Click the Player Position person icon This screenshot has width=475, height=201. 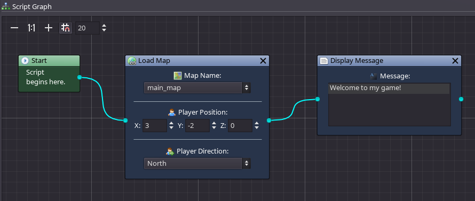(x=172, y=112)
